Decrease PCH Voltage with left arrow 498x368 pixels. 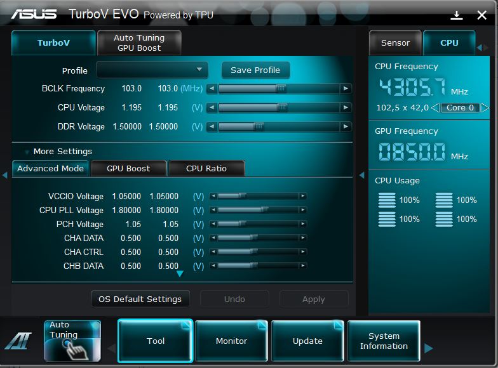(x=213, y=223)
